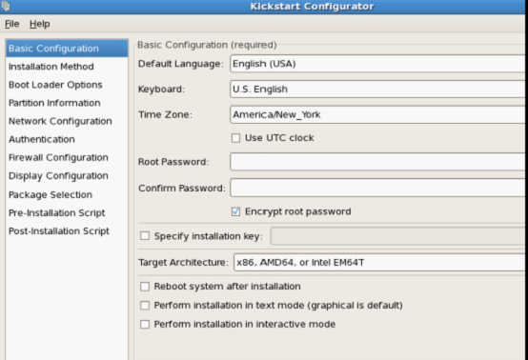The width and height of the screenshot is (528, 360).
Task: Open the Time Zone dropdown
Action: (378, 114)
